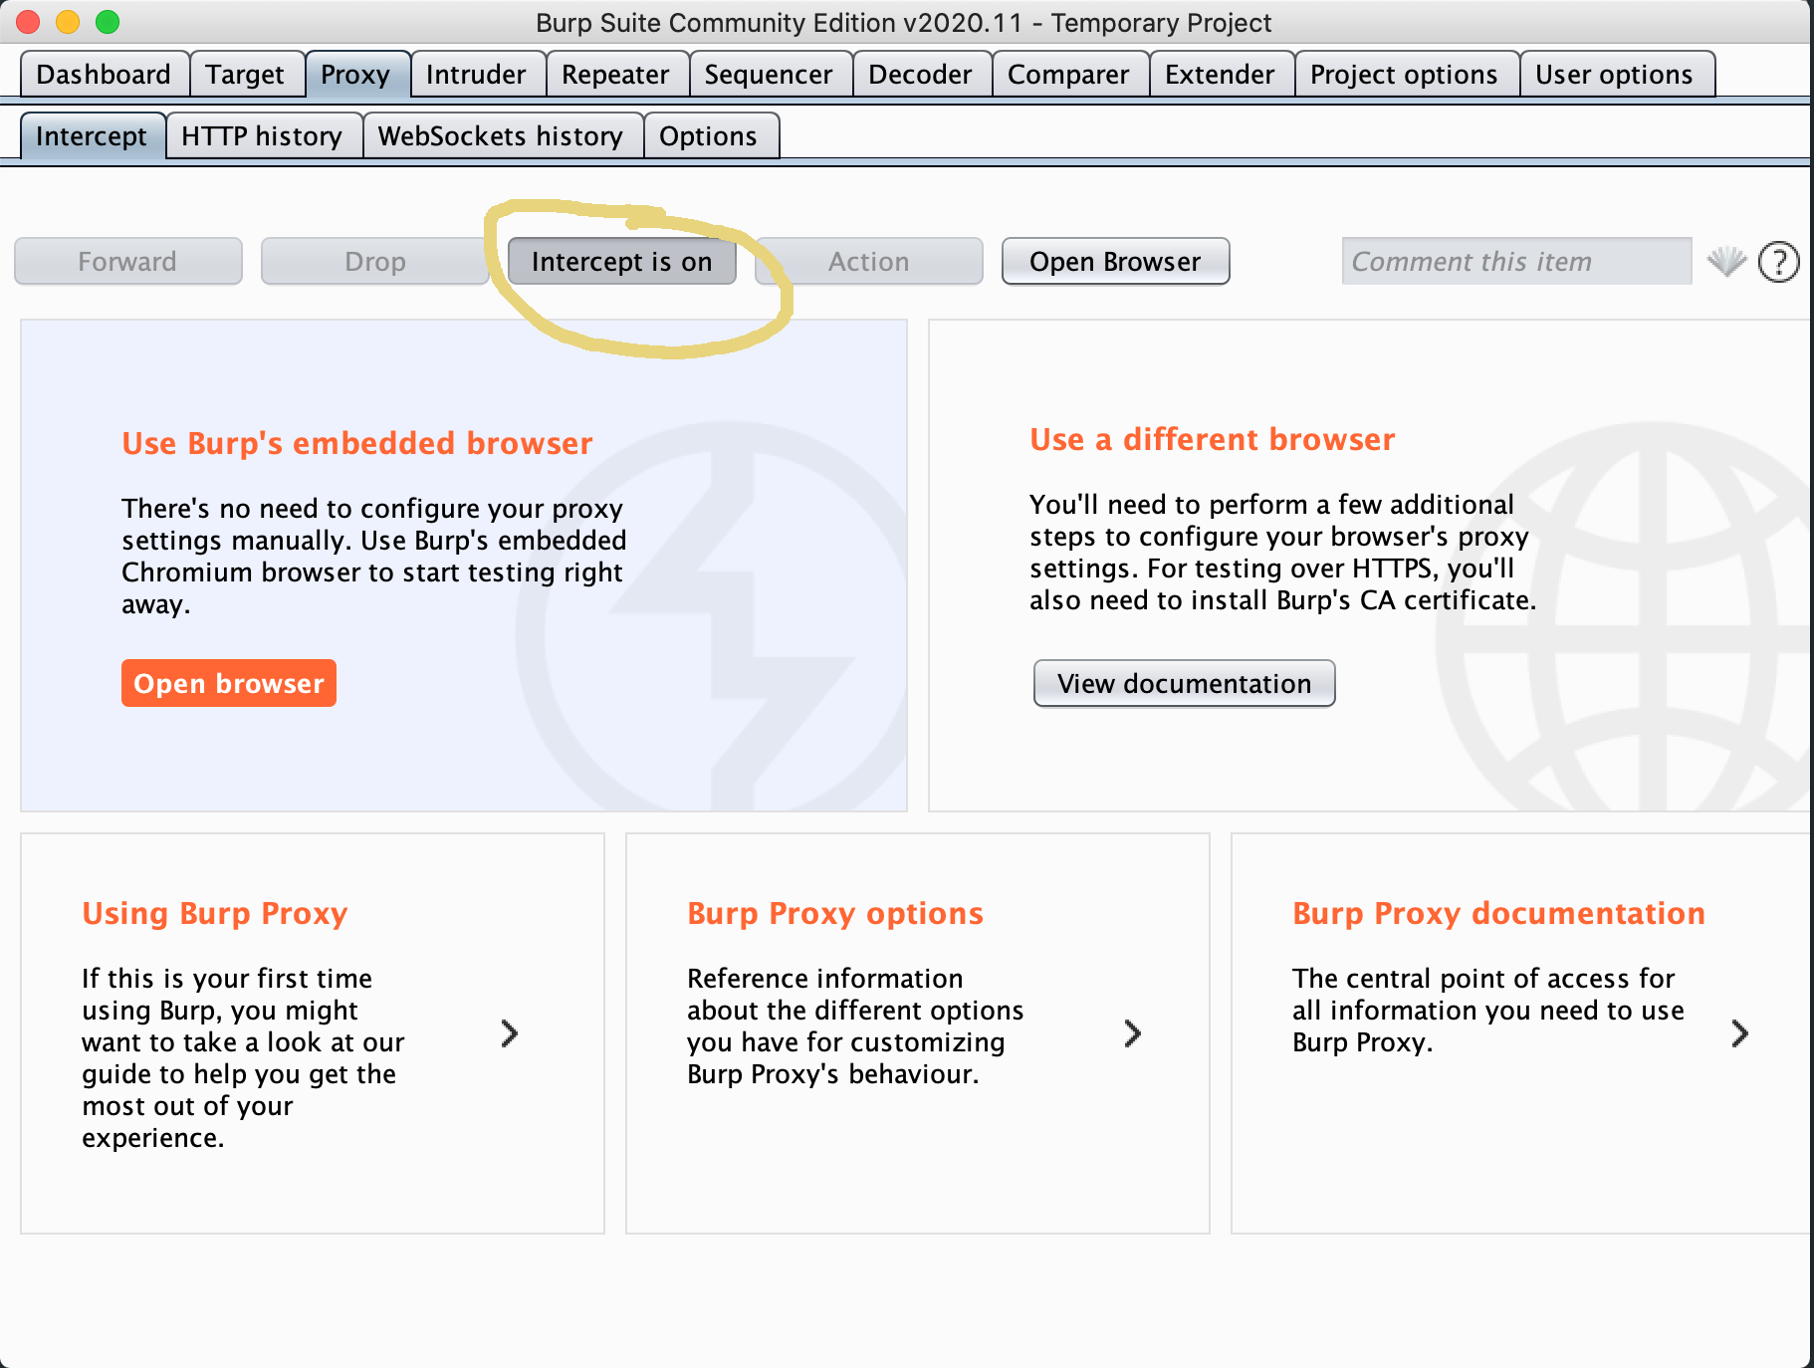The image size is (1814, 1368).
Task: Open the Repeater tab
Action: tap(615, 75)
